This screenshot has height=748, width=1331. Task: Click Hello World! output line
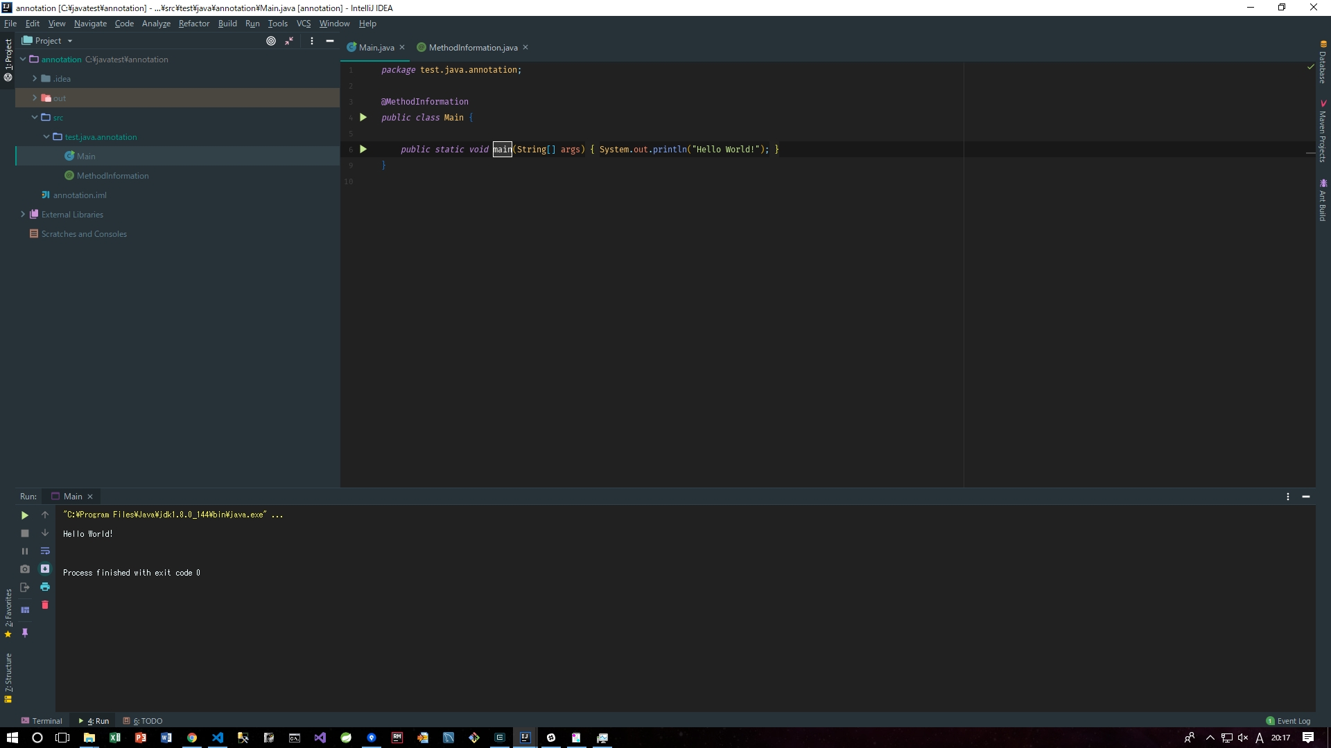88,534
